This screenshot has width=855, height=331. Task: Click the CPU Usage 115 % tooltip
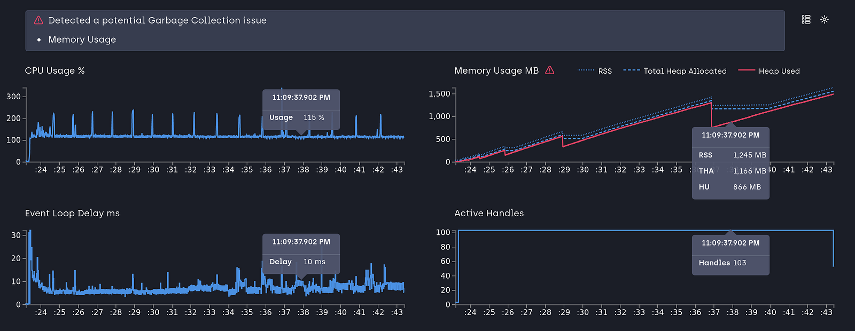tap(301, 109)
